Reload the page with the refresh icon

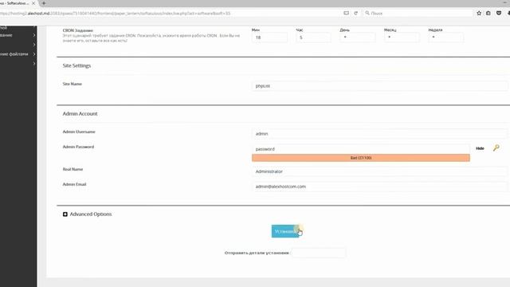(356, 13)
